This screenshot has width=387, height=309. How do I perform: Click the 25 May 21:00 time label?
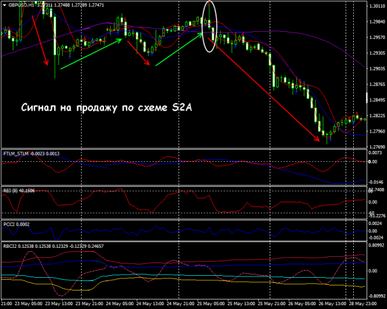pos(272,303)
